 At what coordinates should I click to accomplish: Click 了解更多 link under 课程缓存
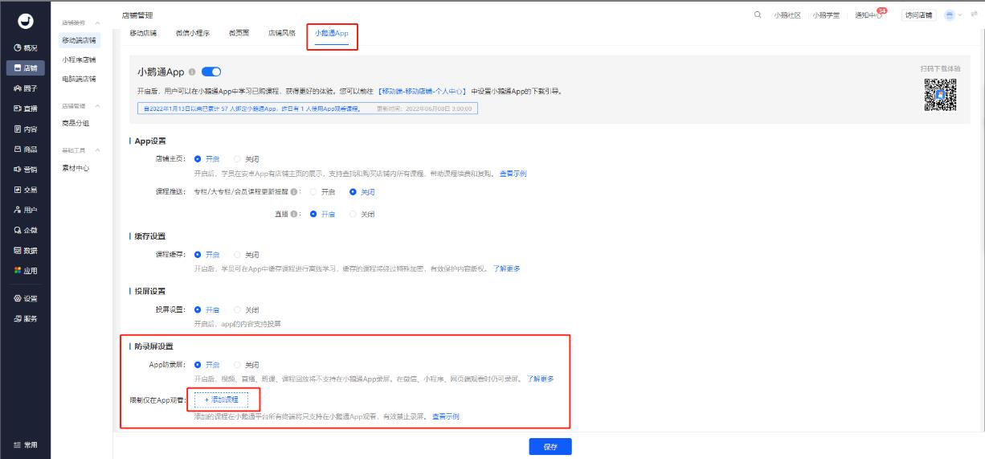point(506,268)
